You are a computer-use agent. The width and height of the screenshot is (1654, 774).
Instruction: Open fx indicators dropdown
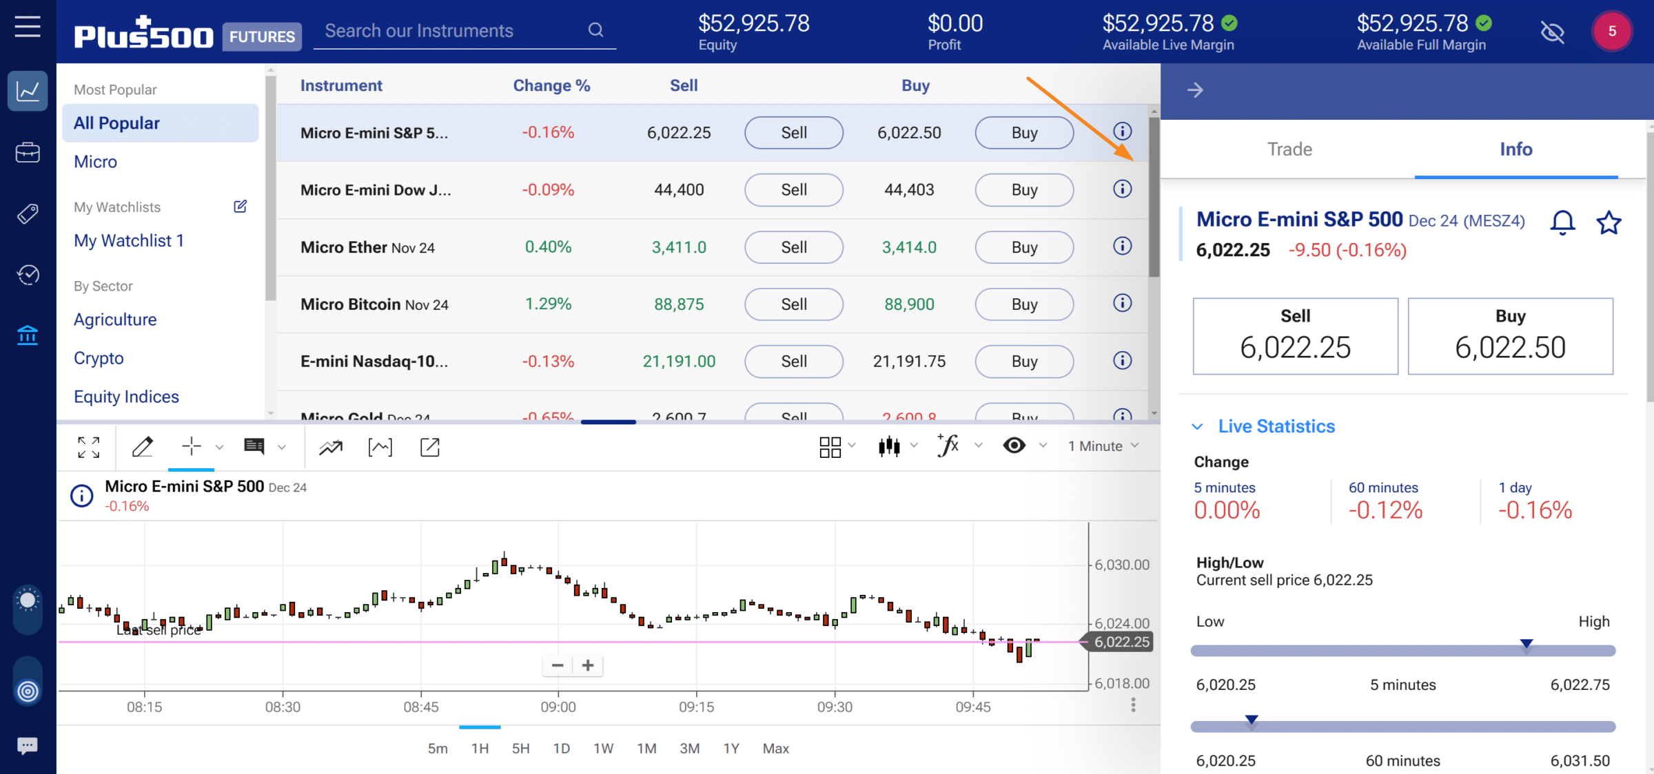pos(959,446)
